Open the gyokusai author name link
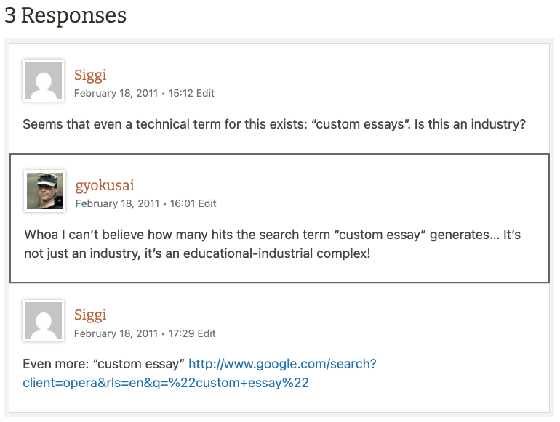 tap(105, 185)
